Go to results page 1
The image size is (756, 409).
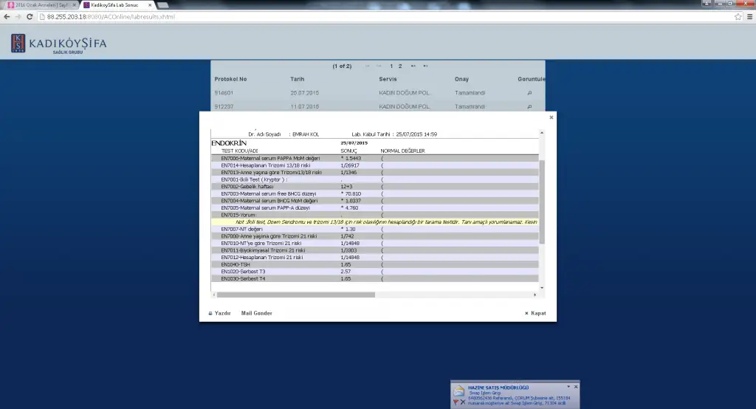pyautogui.click(x=391, y=66)
